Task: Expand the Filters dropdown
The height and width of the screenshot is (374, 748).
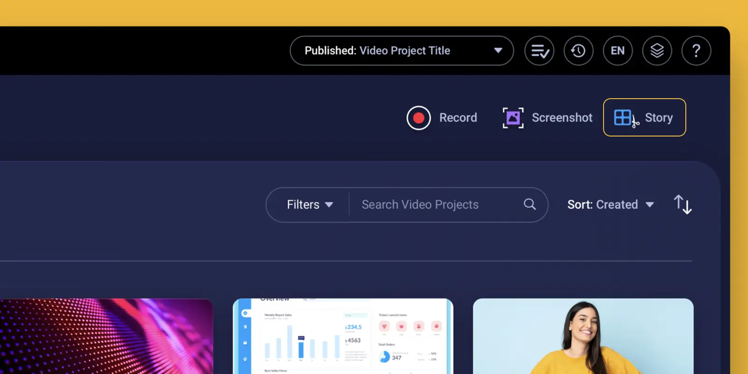Action: tap(310, 205)
